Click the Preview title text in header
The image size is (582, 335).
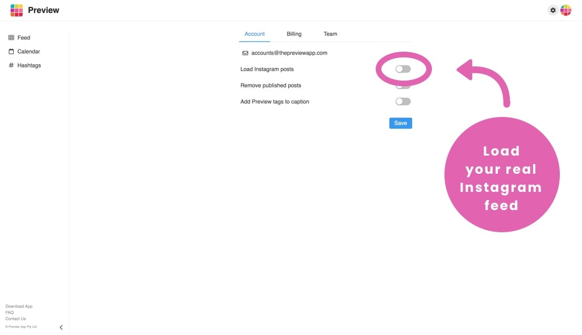(43, 10)
